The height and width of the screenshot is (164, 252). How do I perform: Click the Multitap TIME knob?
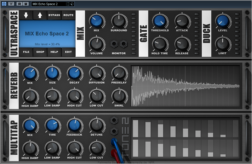point(53,125)
